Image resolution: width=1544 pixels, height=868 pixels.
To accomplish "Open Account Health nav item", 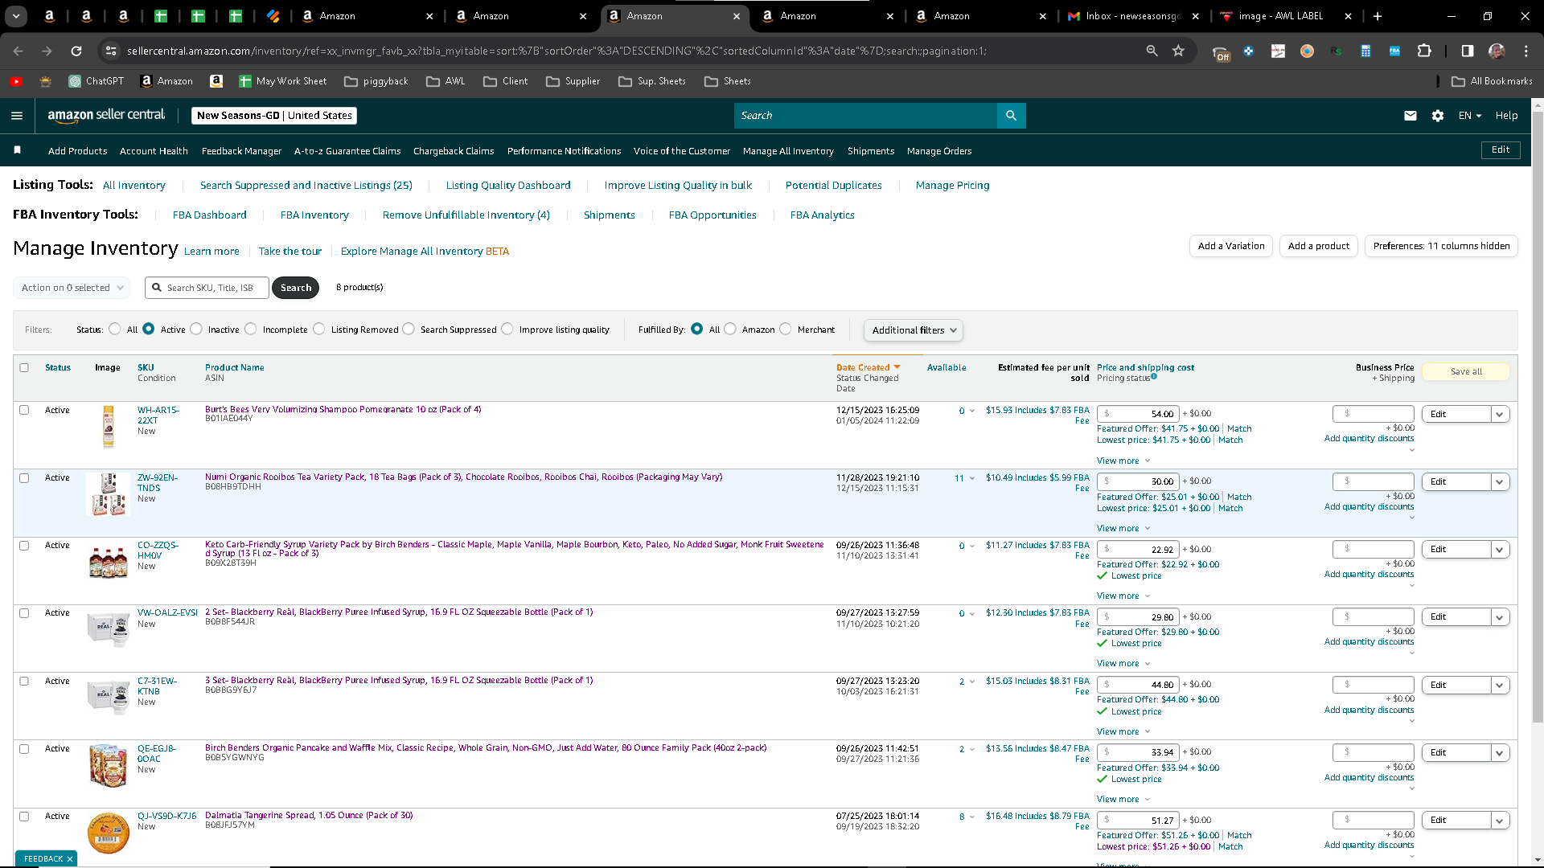I will coord(154,151).
